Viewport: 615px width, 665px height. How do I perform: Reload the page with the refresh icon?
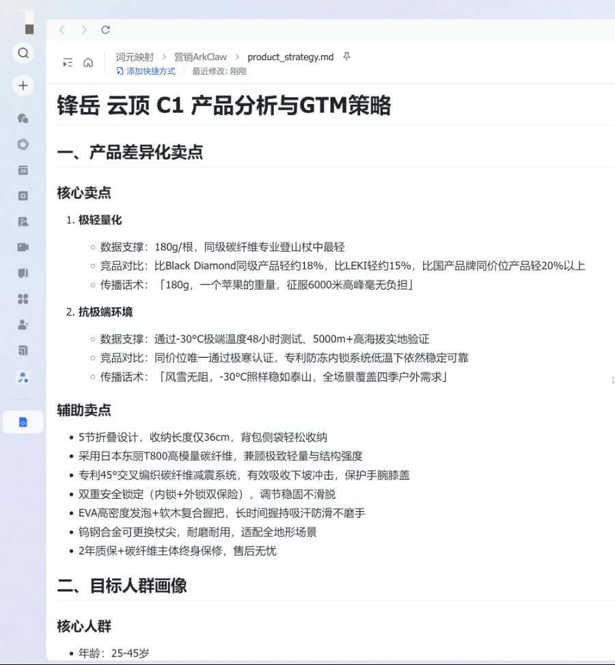pyautogui.click(x=105, y=29)
